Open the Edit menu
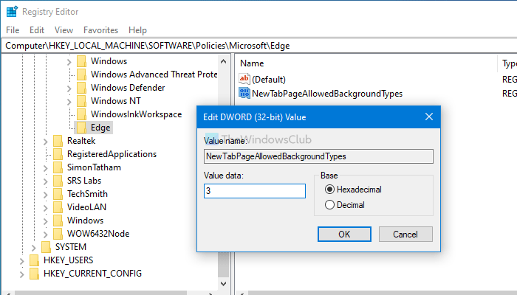 coord(37,30)
